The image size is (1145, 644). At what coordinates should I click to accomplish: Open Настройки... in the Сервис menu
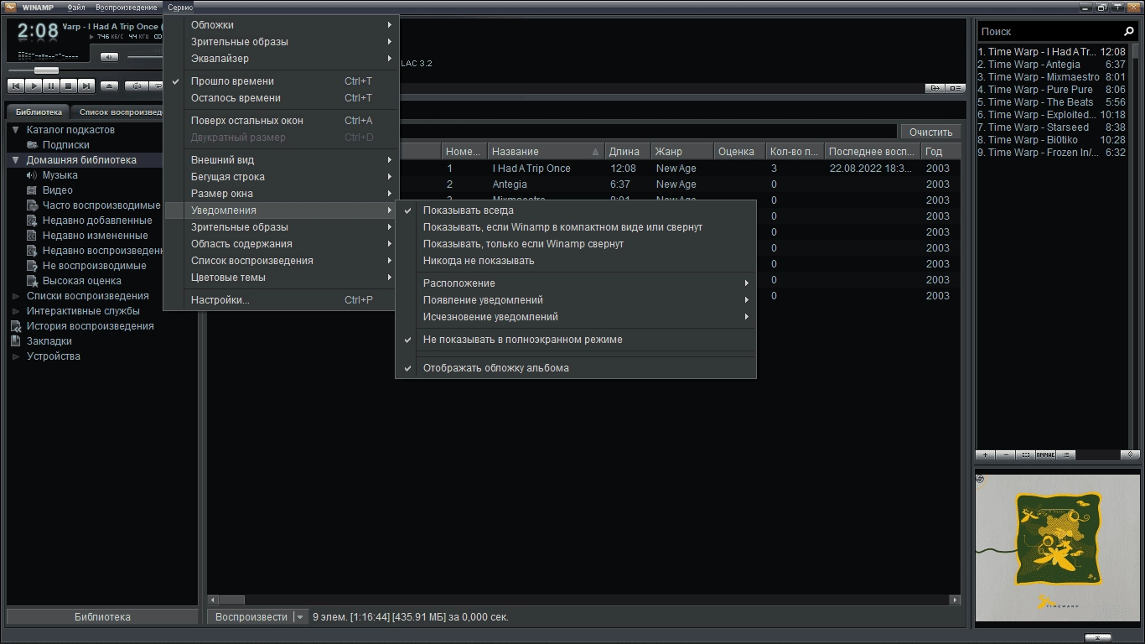click(x=281, y=300)
